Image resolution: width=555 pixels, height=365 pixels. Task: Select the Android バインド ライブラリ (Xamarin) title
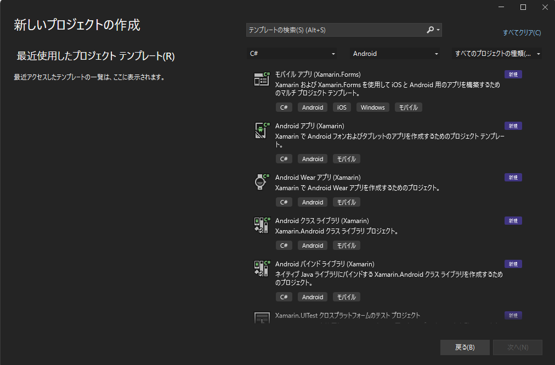pos(325,264)
